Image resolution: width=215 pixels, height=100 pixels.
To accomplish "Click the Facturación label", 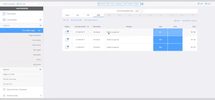I will [11, 14].
